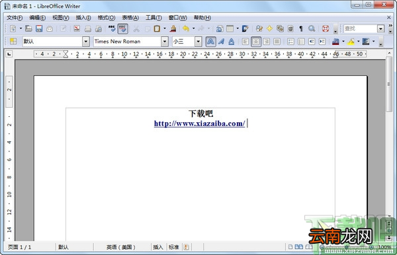Click the New document icon
Viewport: 397px width, 255px height.
13,28
